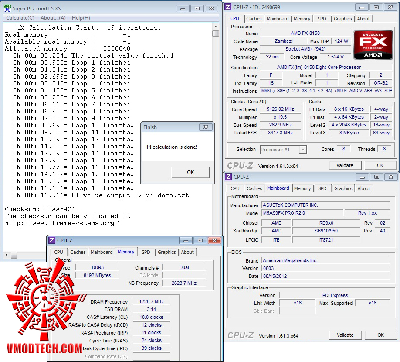Click the Core Speed 5126.02 MHz value

[280, 109]
